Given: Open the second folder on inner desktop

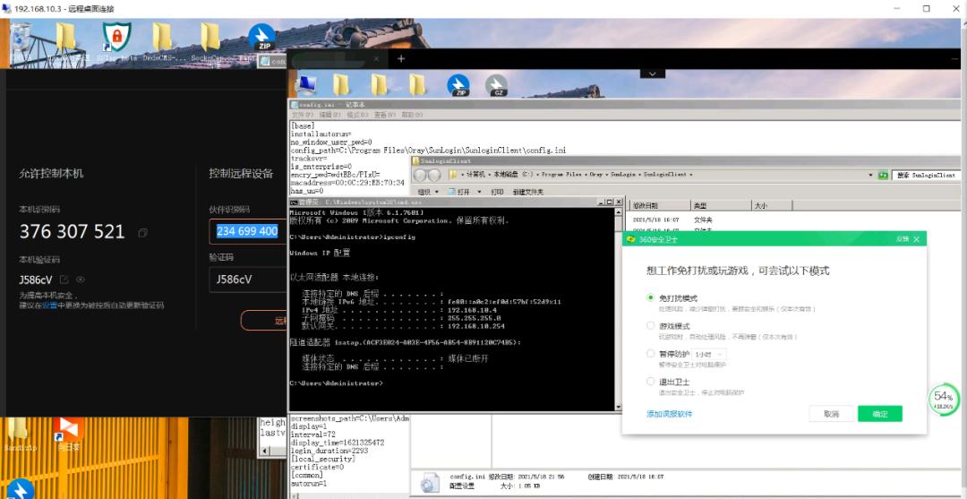Looking at the screenshot, I should pyautogui.click(x=380, y=84).
